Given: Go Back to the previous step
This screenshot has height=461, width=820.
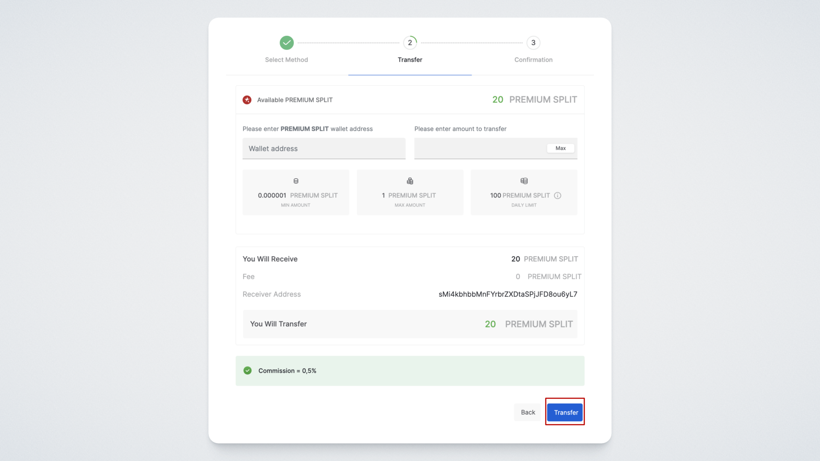Looking at the screenshot, I should (527, 412).
